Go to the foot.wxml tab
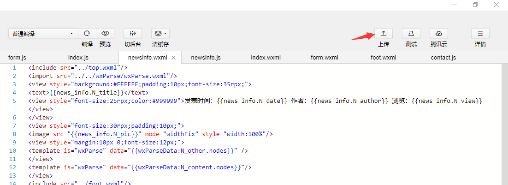The width and height of the screenshot is (508, 185). (384, 58)
